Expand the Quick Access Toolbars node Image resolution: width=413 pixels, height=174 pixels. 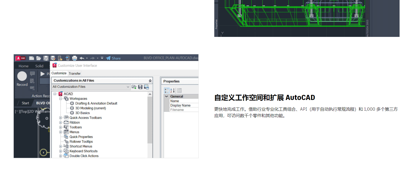click(61, 118)
